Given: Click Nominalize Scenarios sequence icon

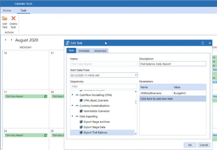Looking at the screenshot, I should (x=81, y=111).
